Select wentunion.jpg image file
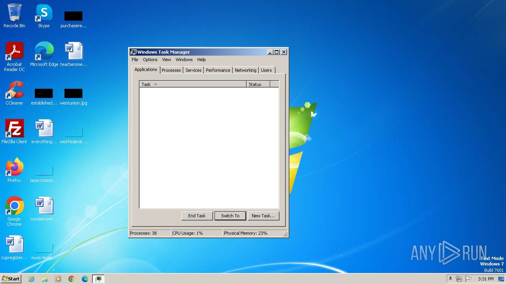Viewport: 506px width, 284px height. [x=74, y=97]
